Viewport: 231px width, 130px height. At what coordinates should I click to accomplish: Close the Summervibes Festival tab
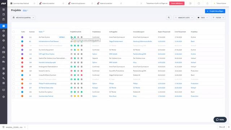tap(34, 3)
